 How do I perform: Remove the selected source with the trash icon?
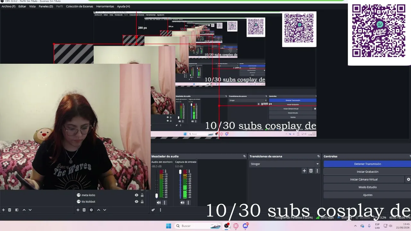pos(84,210)
